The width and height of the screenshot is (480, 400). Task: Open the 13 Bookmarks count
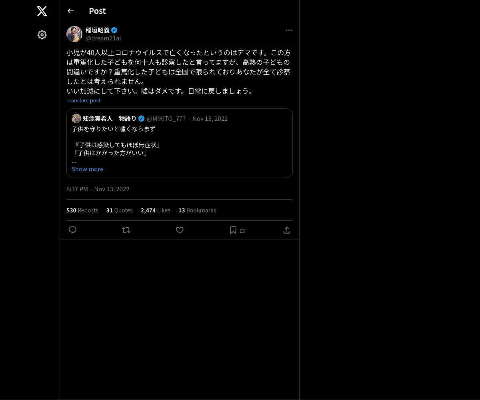click(197, 210)
